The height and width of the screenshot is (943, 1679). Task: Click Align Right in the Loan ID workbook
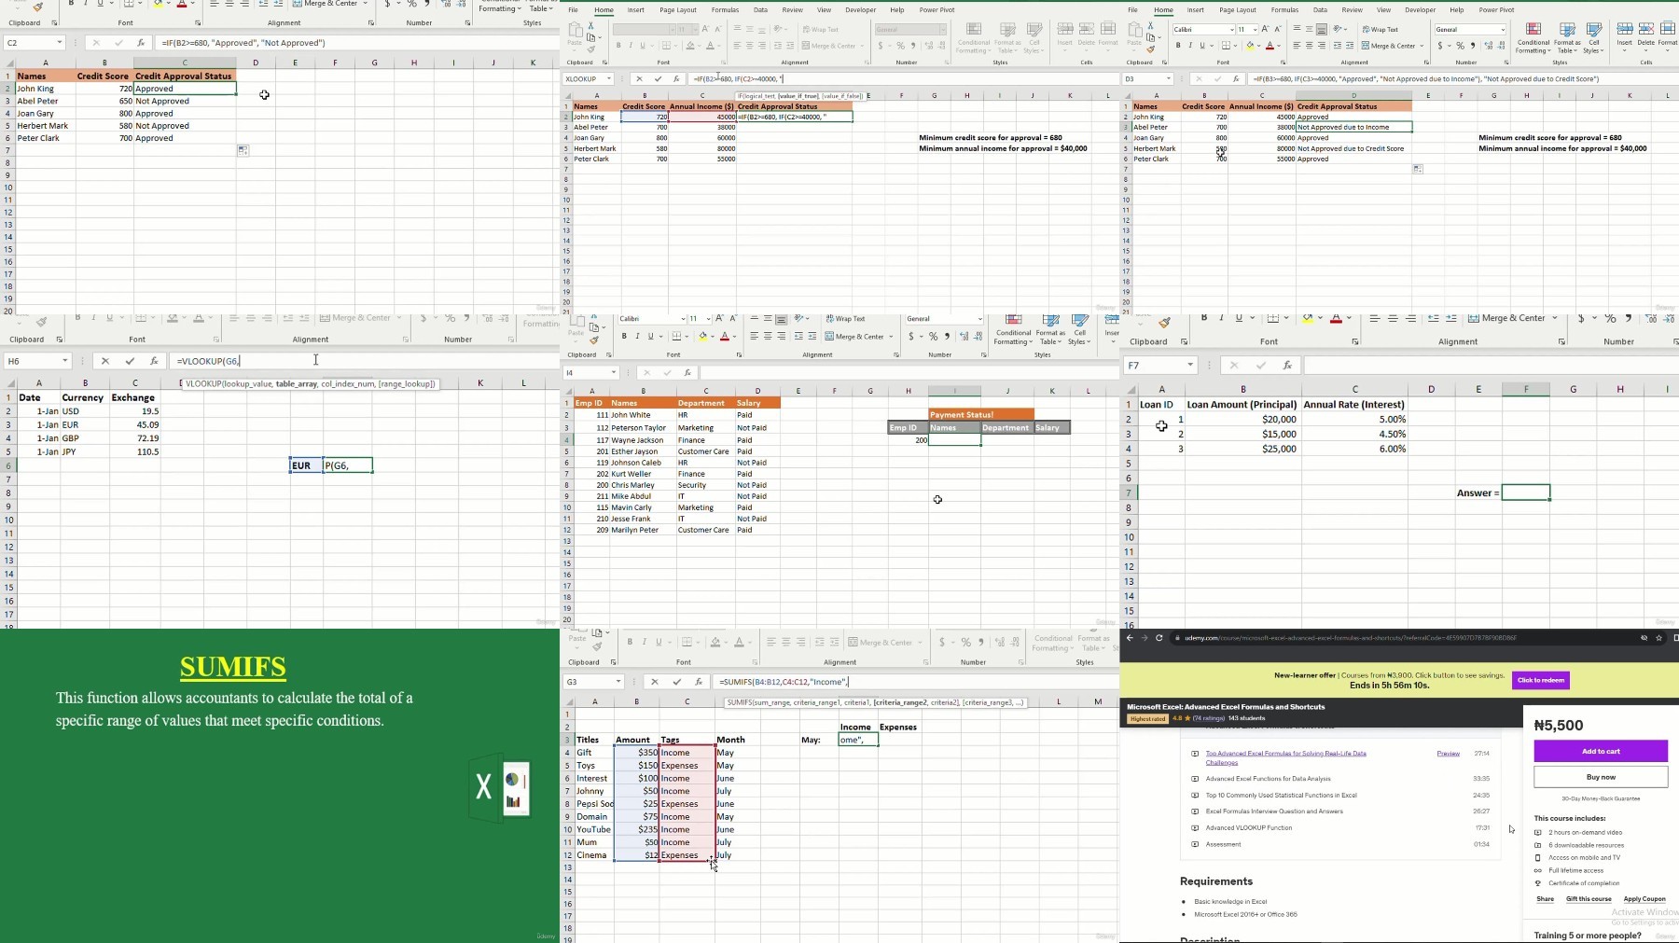(x=1411, y=318)
